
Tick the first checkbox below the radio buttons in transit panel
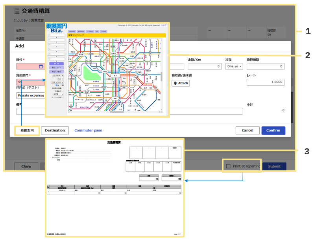[63, 88]
